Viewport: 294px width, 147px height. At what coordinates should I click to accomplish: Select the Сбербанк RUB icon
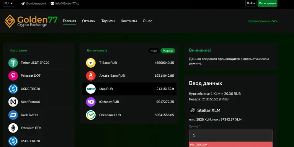pos(91,115)
